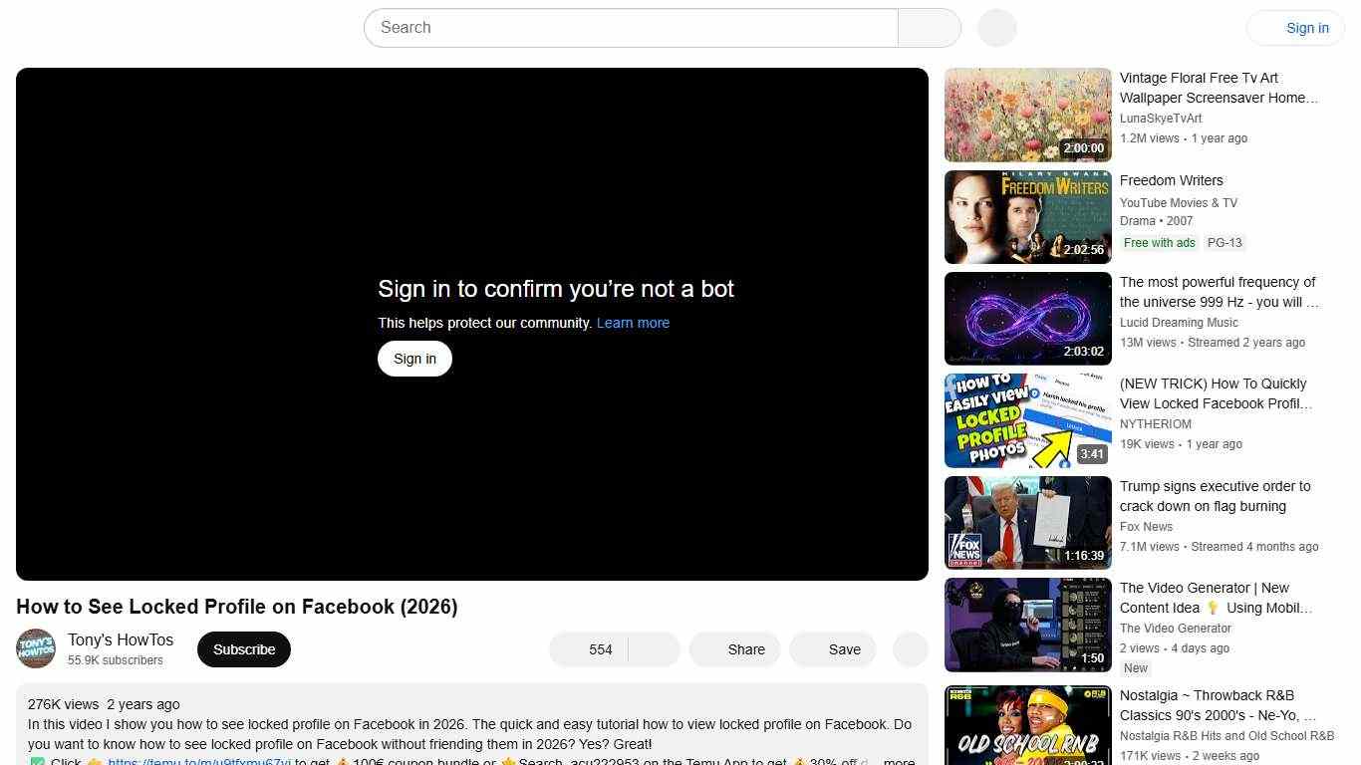Click Sign in inside the video player
The width and height of the screenshot is (1361, 765).
(413, 358)
